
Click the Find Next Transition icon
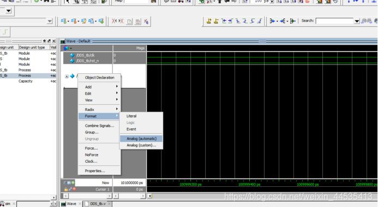[x=231, y=21]
